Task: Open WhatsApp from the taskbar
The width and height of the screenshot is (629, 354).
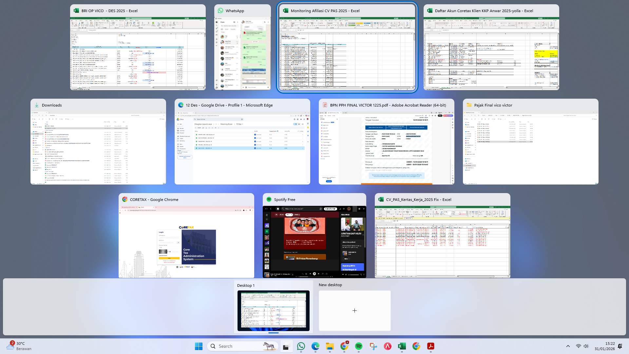Action: (x=301, y=346)
